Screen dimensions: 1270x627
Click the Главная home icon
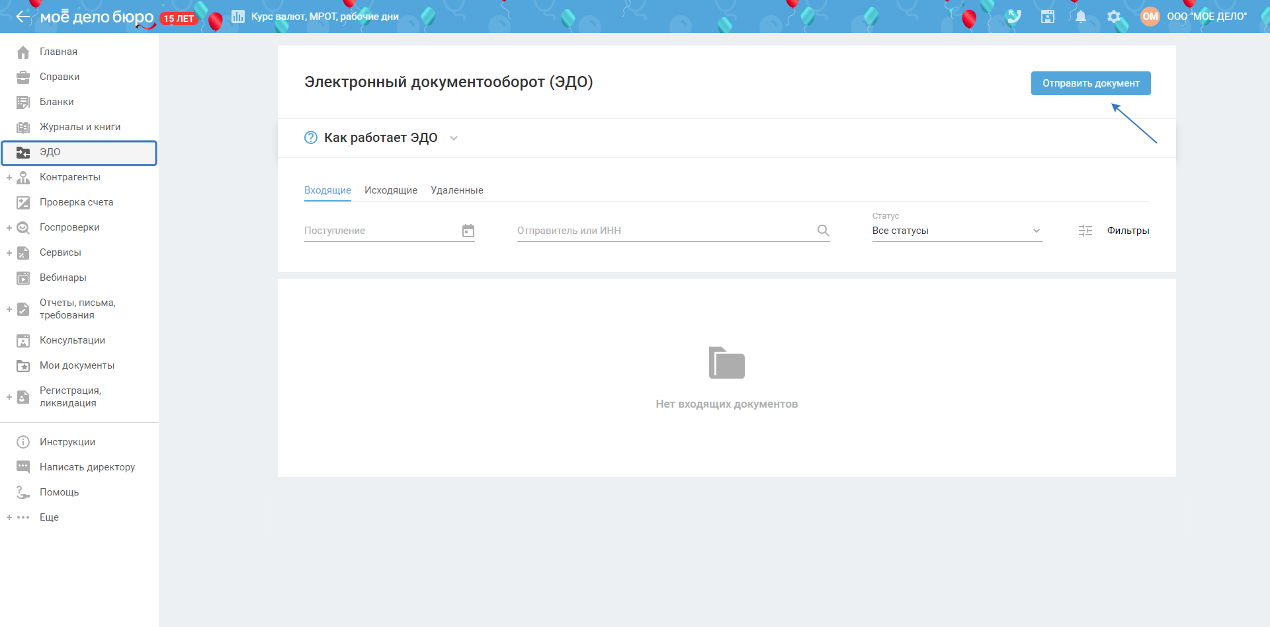click(23, 52)
